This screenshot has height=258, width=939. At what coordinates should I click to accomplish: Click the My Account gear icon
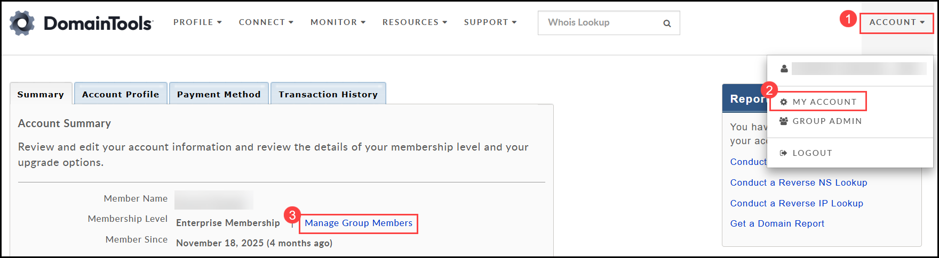pyautogui.click(x=784, y=102)
